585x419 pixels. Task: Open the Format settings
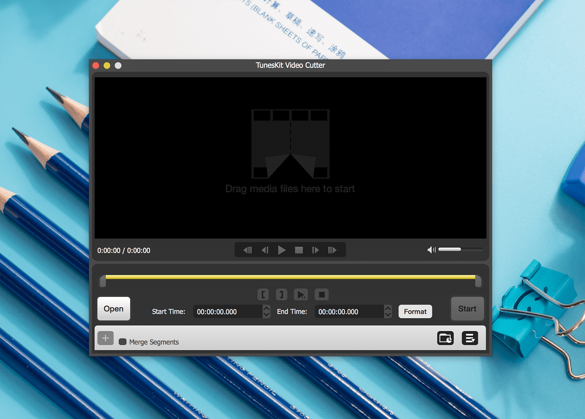click(x=415, y=311)
